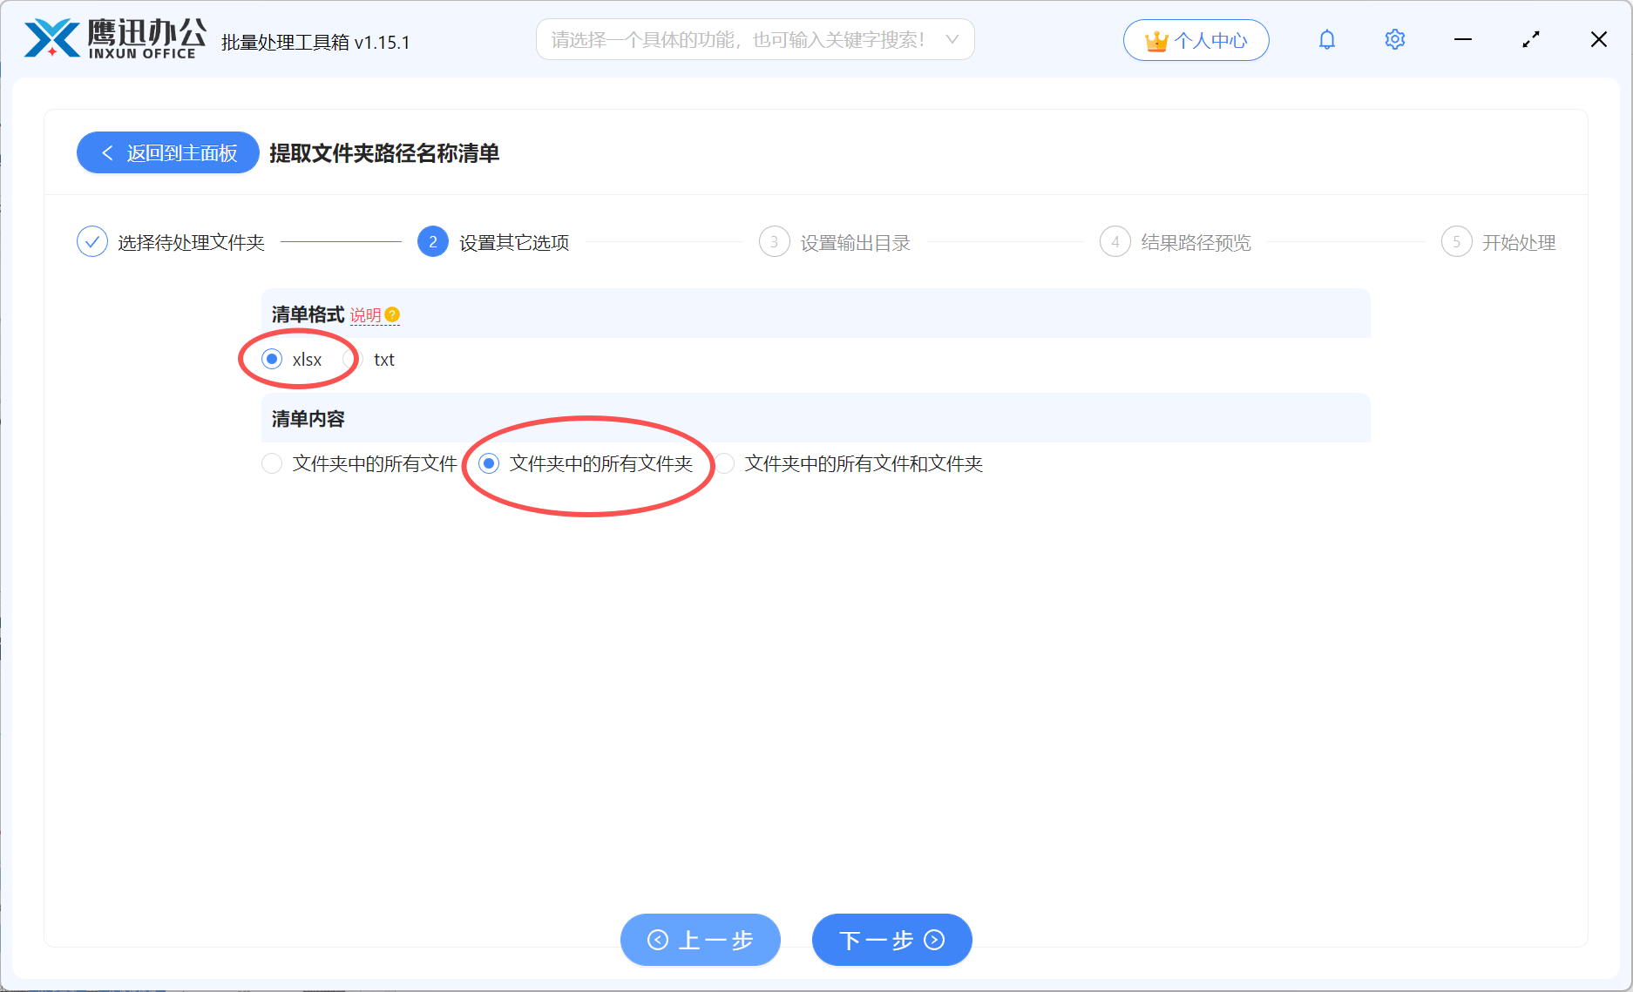Open 个人中心 personal center
Screen dimensions: 1633x992
coord(1196,40)
